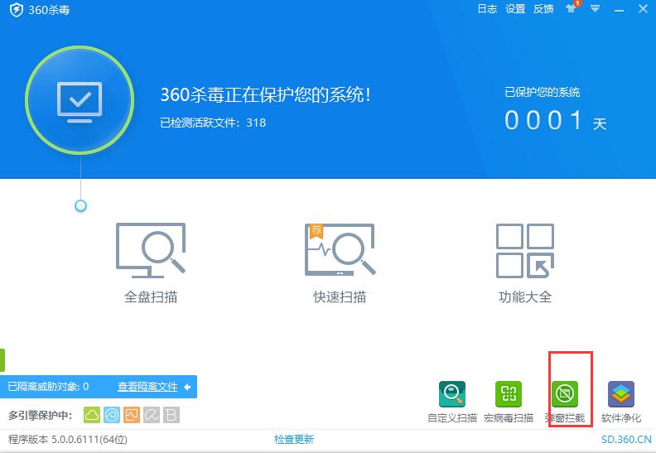Open the 反馈 feedback menu
Viewport: 656px width, 453px height.
tap(543, 9)
